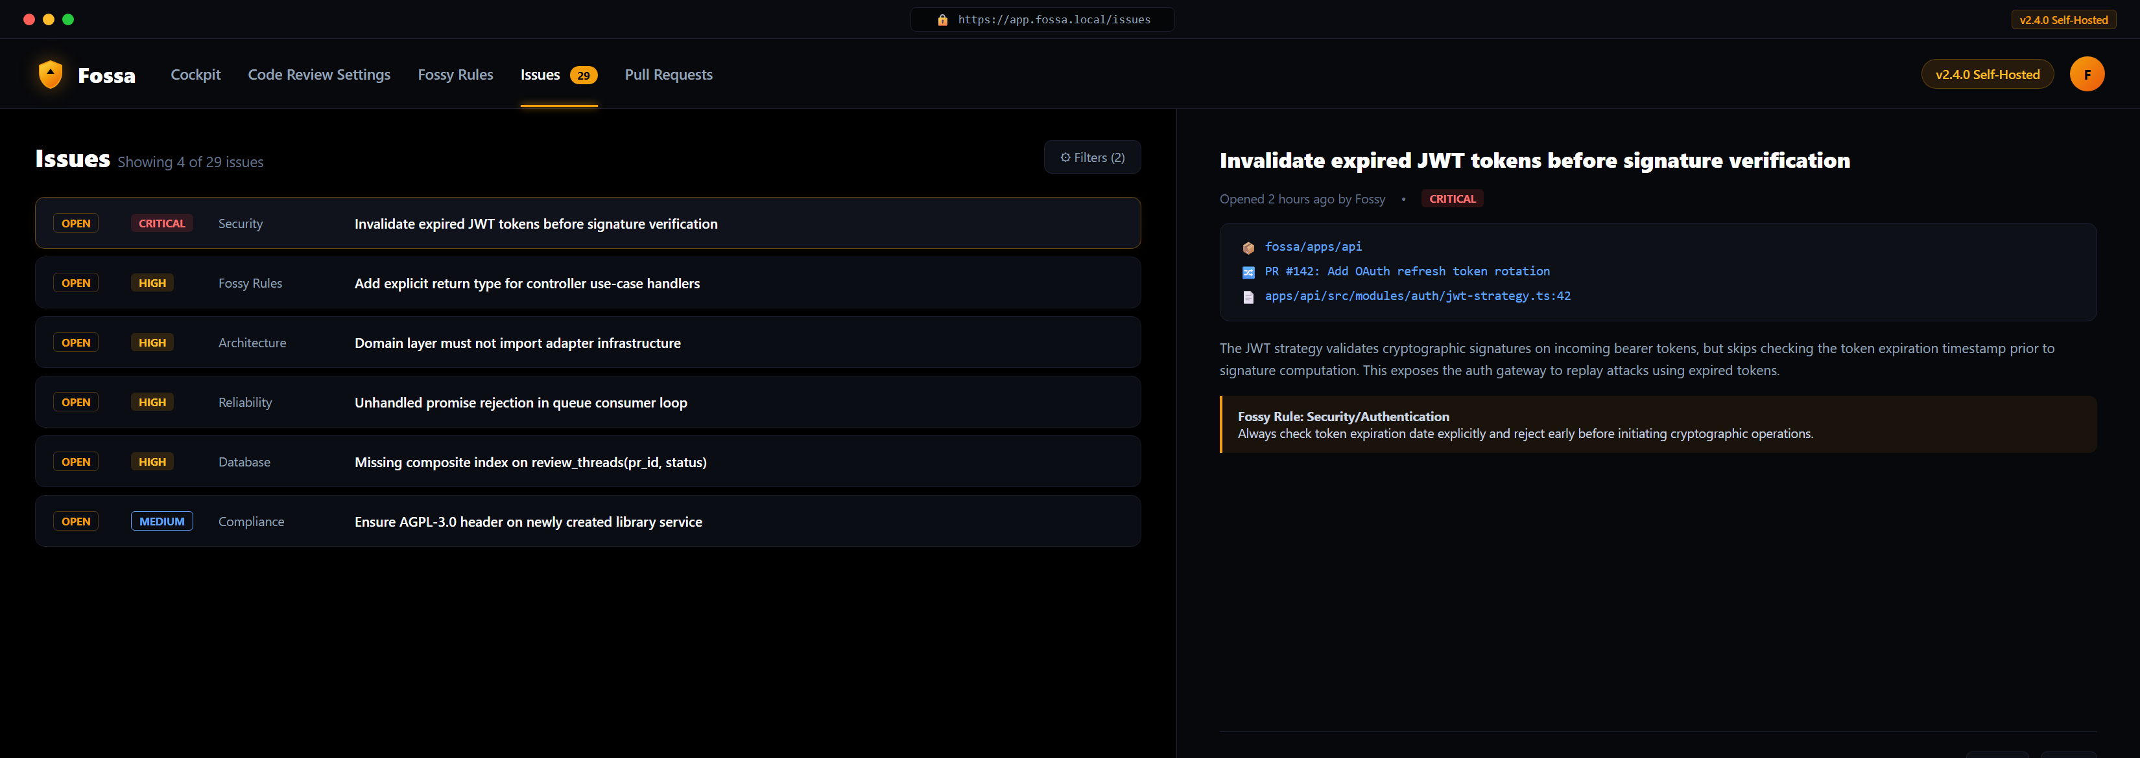This screenshot has height=758, width=2140.
Task: Click the Fossa brand name
Action: [x=106, y=76]
